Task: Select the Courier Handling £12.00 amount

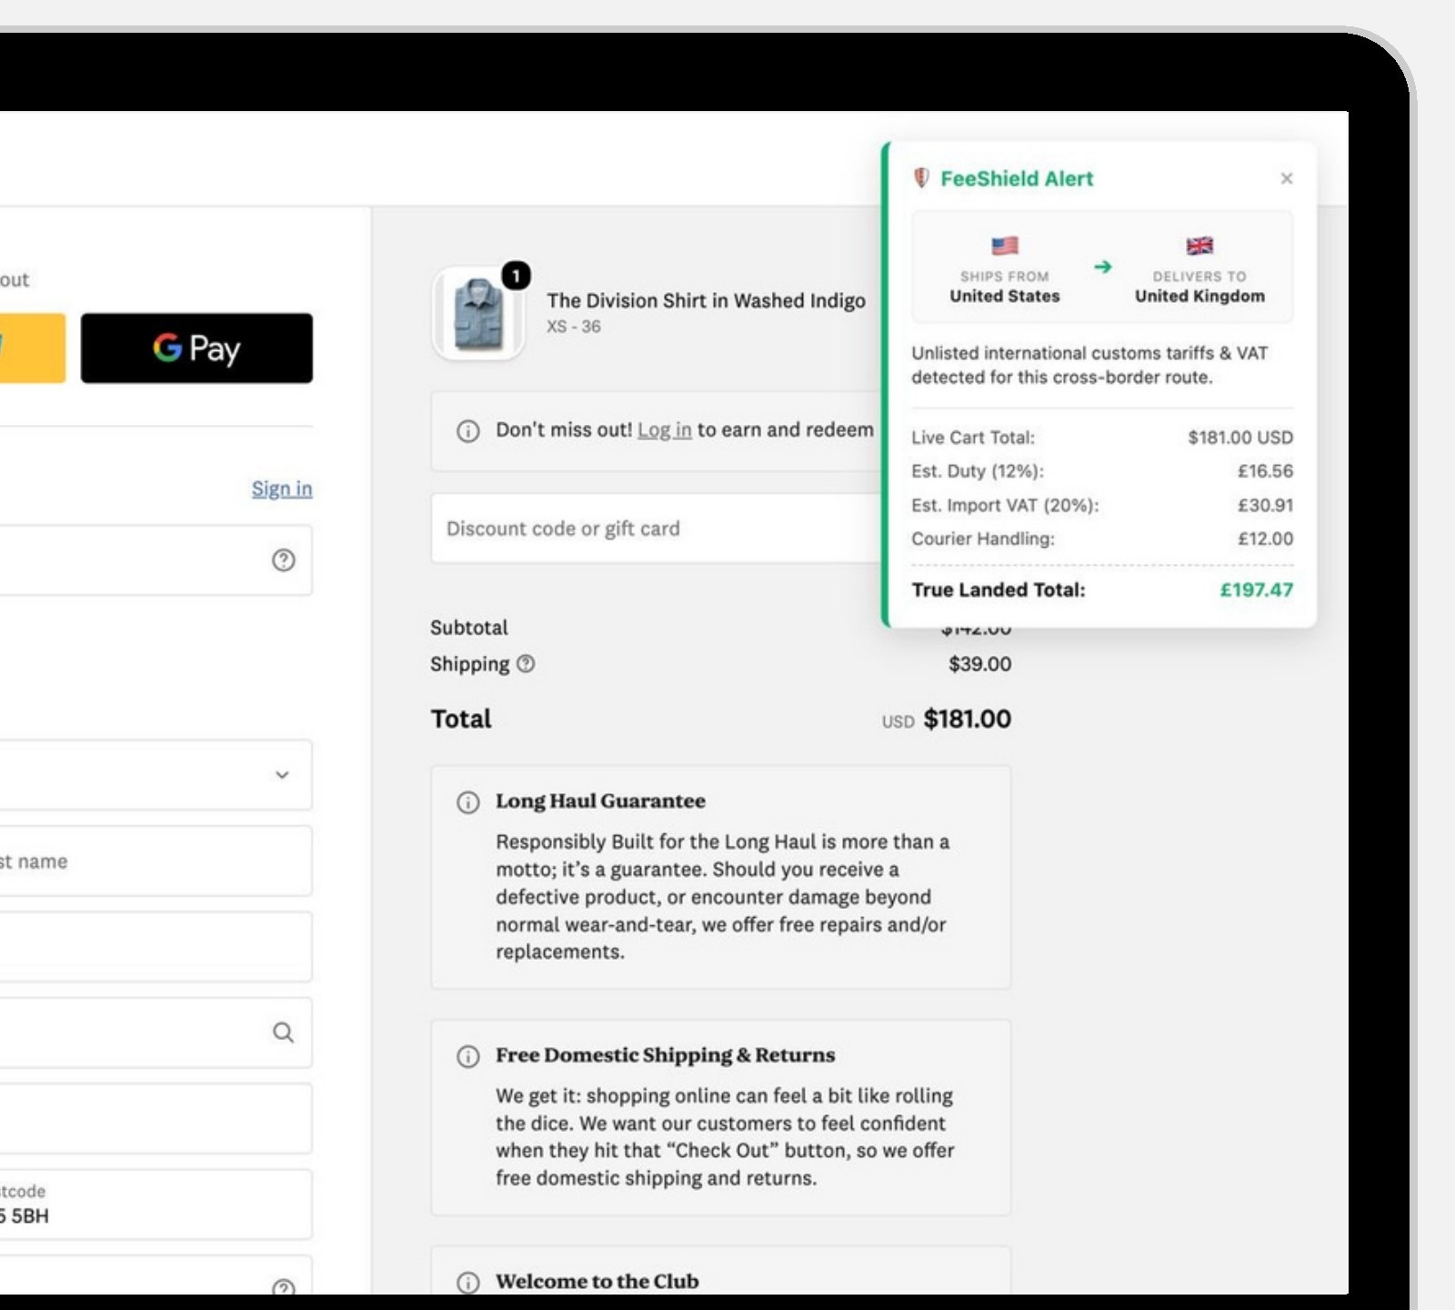Action: (1265, 539)
